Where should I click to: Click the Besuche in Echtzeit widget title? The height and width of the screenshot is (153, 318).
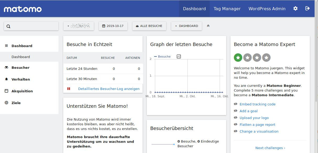89,44
